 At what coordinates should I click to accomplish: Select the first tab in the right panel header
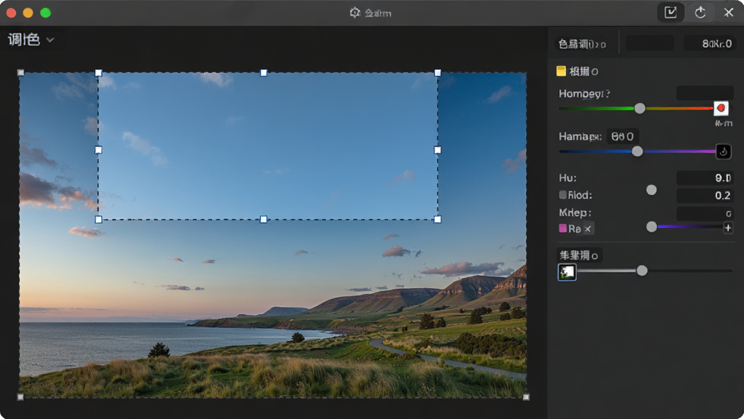(582, 44)
